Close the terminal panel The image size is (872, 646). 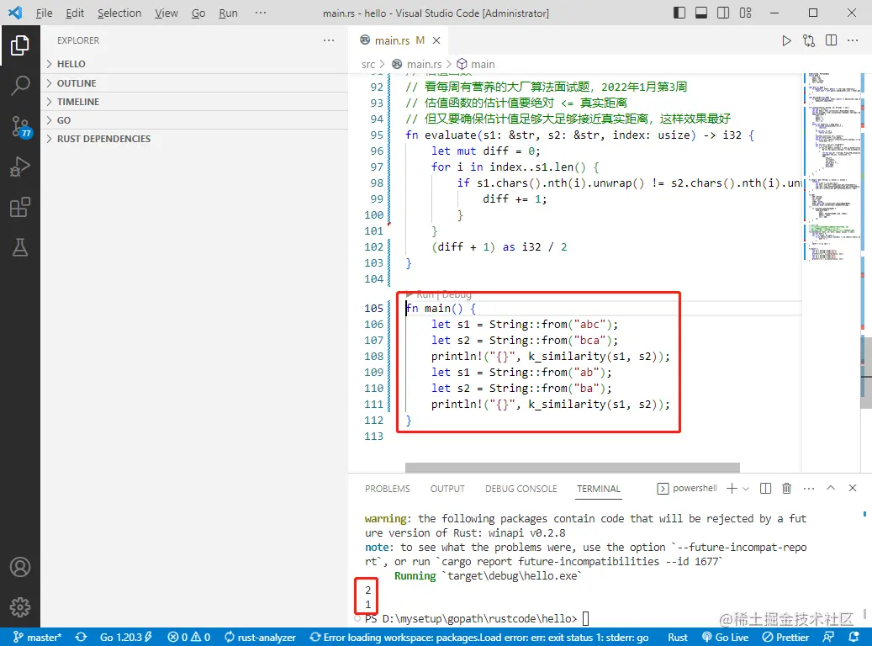click(x=853, y=488)
